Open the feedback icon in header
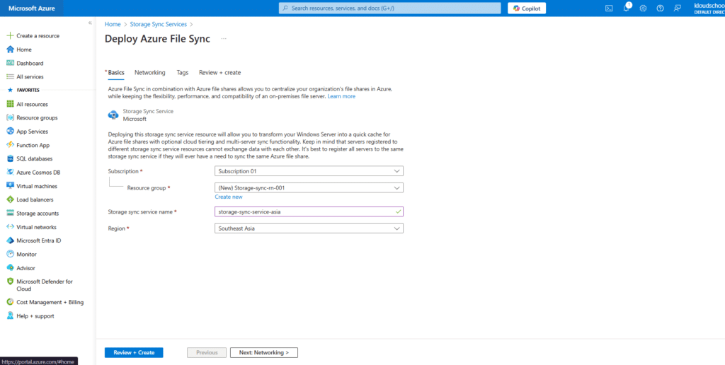The height and width of the screenshot is (365, 725). coord(678,8)
